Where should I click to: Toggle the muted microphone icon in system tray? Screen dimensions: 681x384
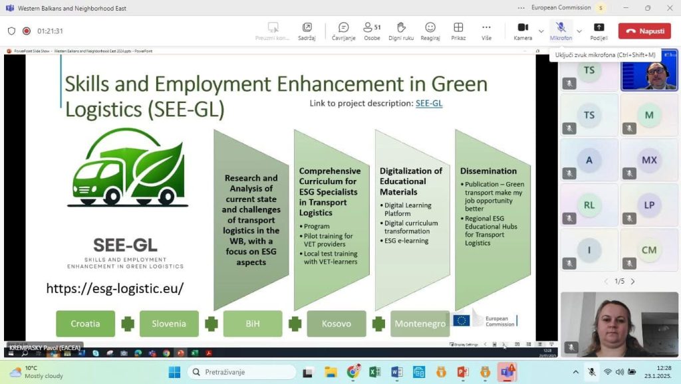[x=592, y=372]
